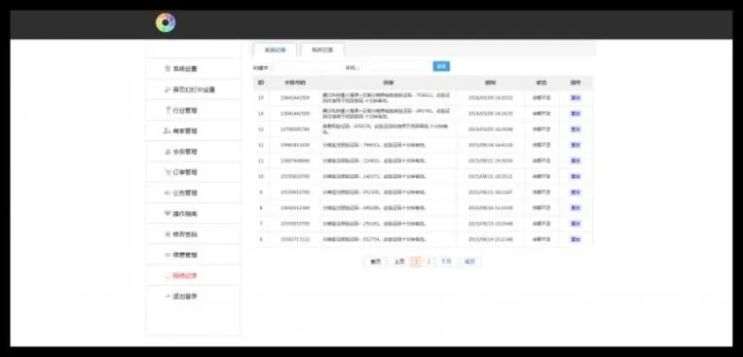Click the blue search button

441,66
